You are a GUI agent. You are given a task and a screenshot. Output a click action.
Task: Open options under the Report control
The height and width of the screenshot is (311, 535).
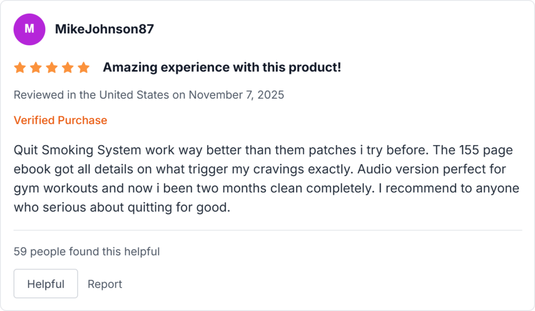(x=104, y=284)
